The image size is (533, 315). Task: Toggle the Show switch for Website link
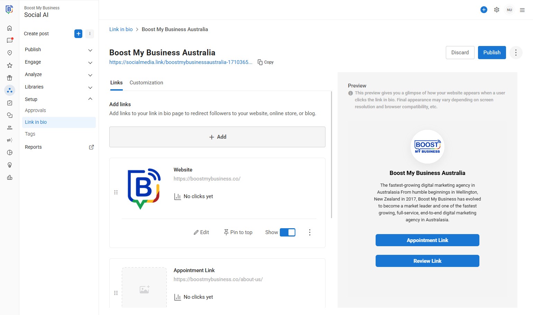click(x=287, y=232)
